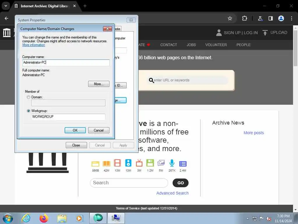
Task: Click the GO search button
Action: [180, 183]
